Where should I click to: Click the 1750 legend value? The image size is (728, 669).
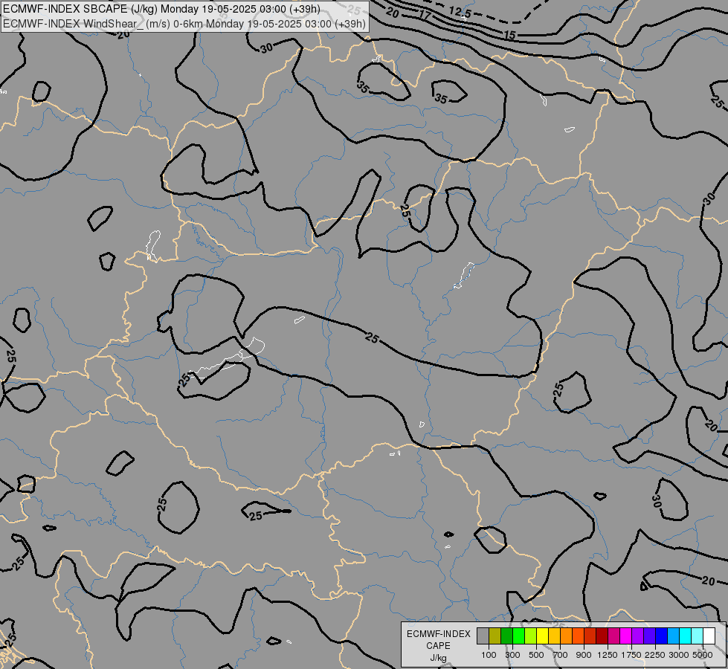pyautogui.click(x=631, y=655)
